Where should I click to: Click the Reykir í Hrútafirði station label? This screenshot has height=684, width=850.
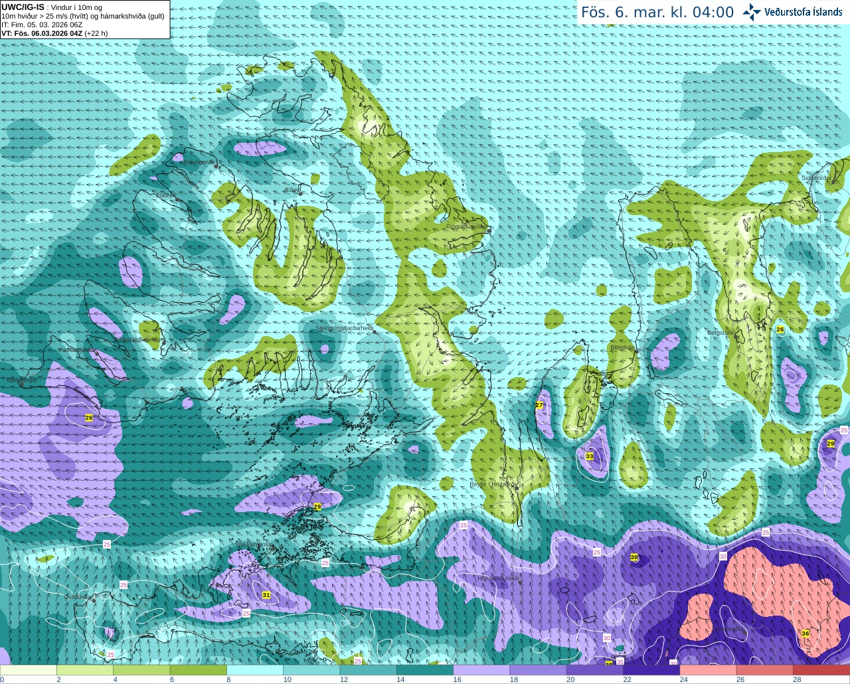click(493, 484)
